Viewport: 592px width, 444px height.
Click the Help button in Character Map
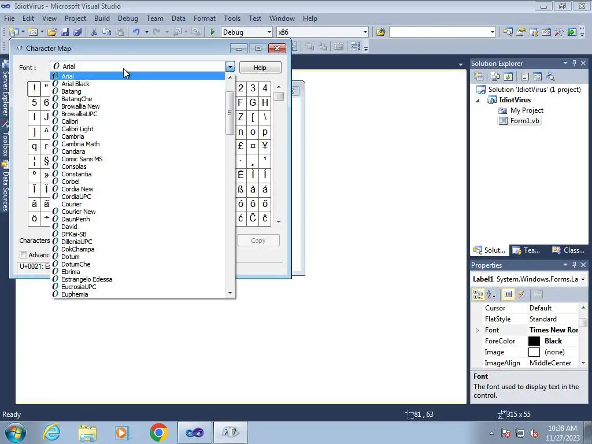click(x=260, y=67)
